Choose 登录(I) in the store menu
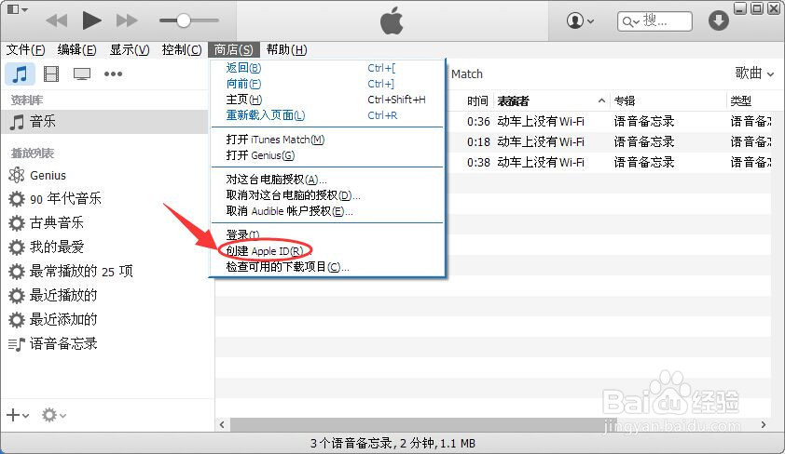 tap(327, 234)
